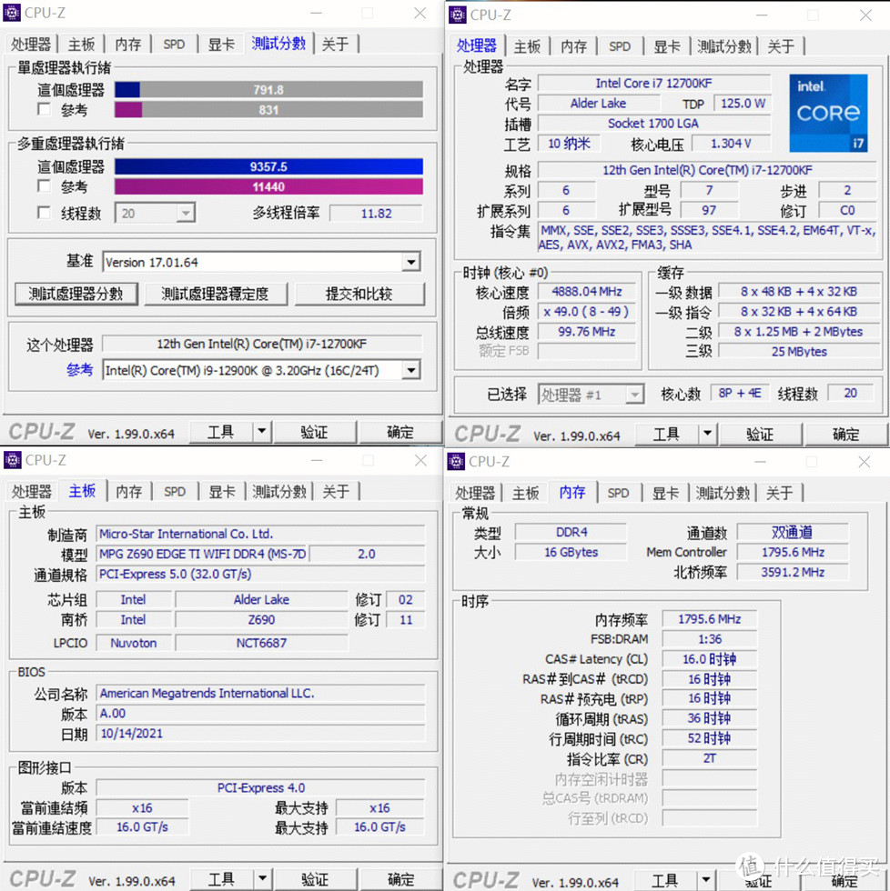890x891 pixels.
Task: Open 内存 tab in processor window
Action: coord(573,46)
